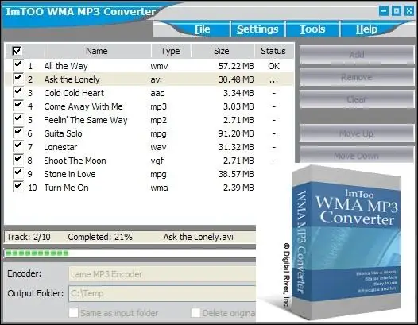This screenshot has width=418, height=325.
Task: Select the Feelin' The Same Way name
Action: [x=86, y=120]
